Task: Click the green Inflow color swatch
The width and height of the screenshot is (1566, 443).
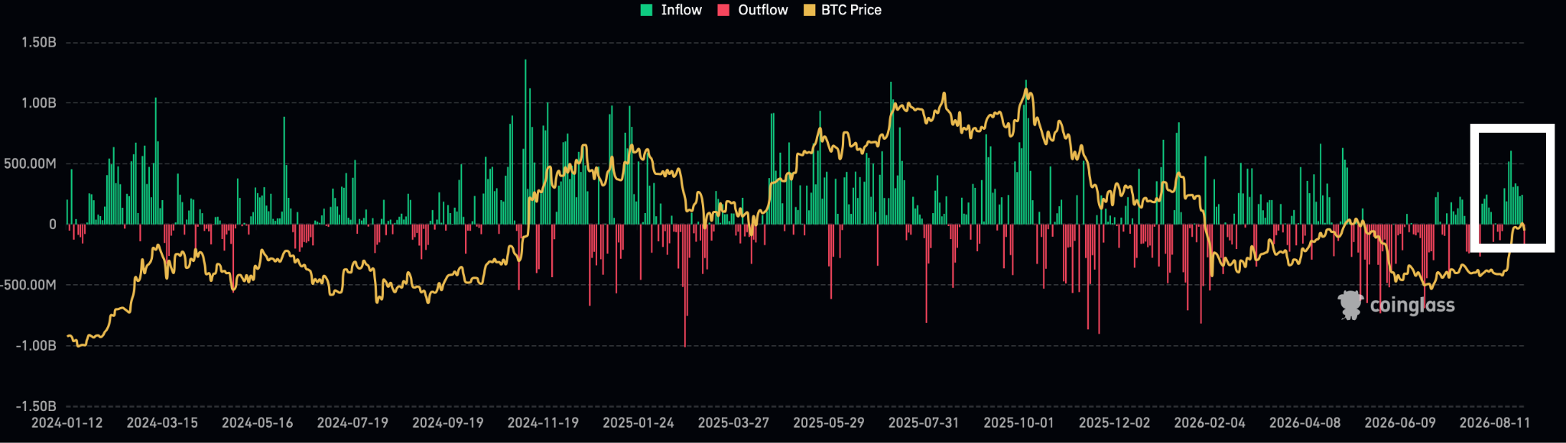Action: tap(647, 10)
